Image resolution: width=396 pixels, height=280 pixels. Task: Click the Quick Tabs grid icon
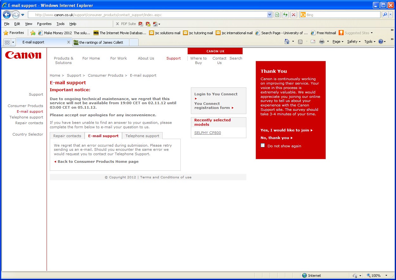click(7, 42)
